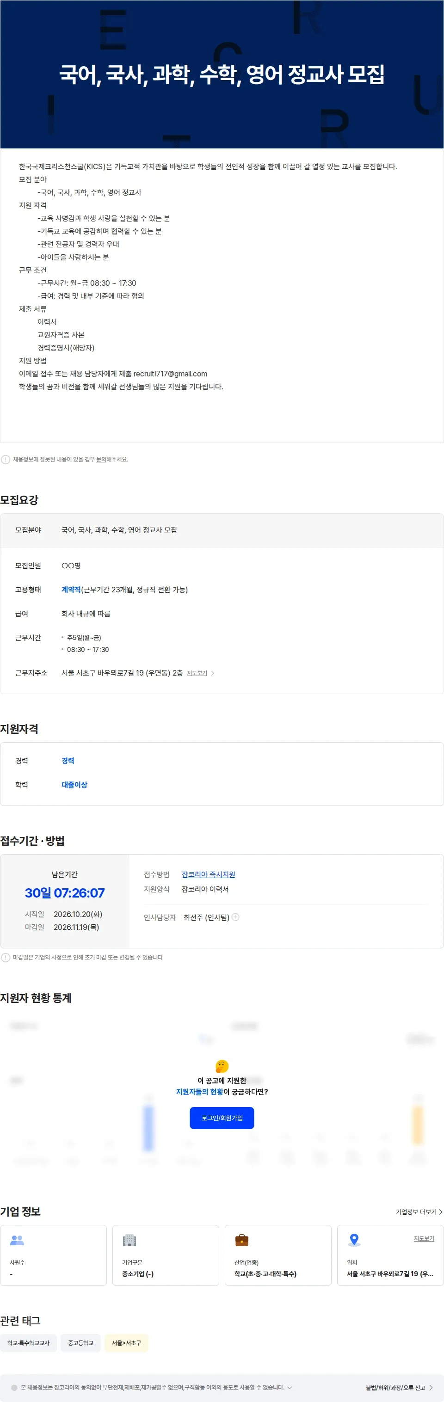
Task: Click the 주5일(월~금) bullet text
Action: click(x=84, y=637)
